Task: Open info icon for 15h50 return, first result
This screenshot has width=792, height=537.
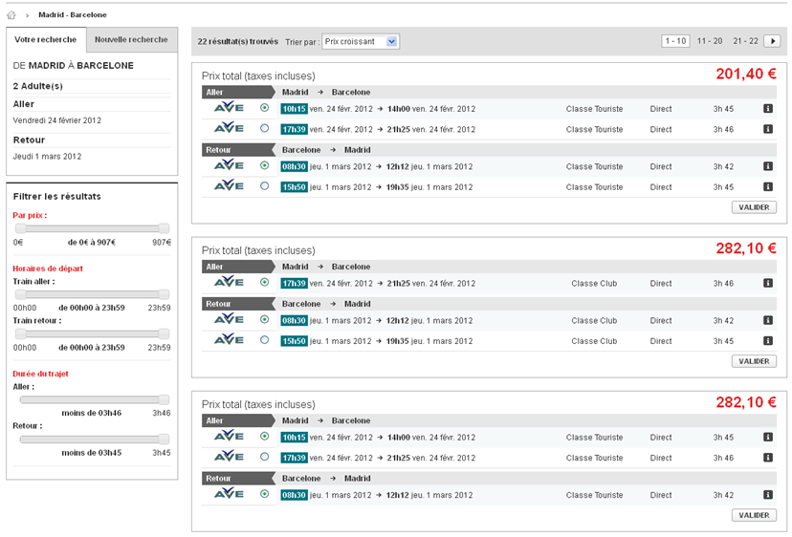Action: pyautogui.click(x=767, y=187)
